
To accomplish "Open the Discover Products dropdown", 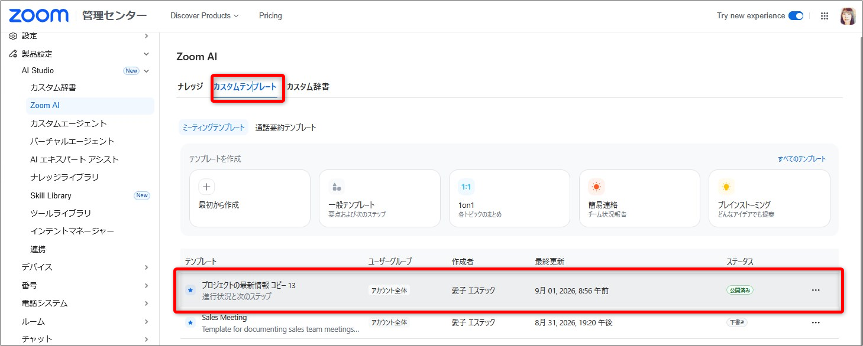I will coord(205,16).
